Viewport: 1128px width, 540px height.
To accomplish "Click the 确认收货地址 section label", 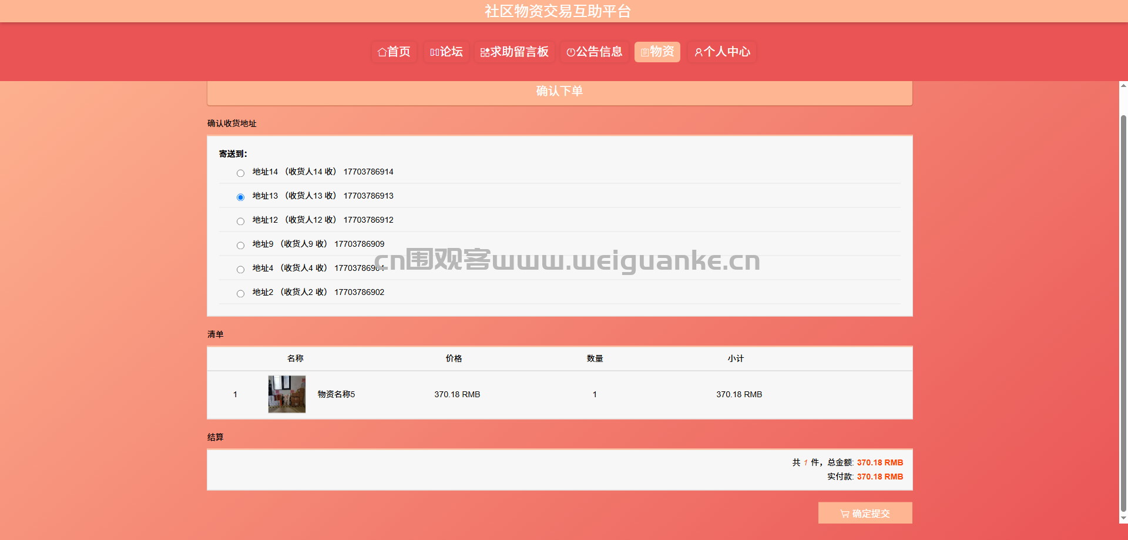I will click(x=232, y=123).
